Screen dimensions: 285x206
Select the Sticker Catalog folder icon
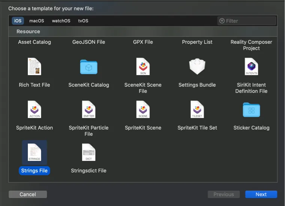pos(251,110)
